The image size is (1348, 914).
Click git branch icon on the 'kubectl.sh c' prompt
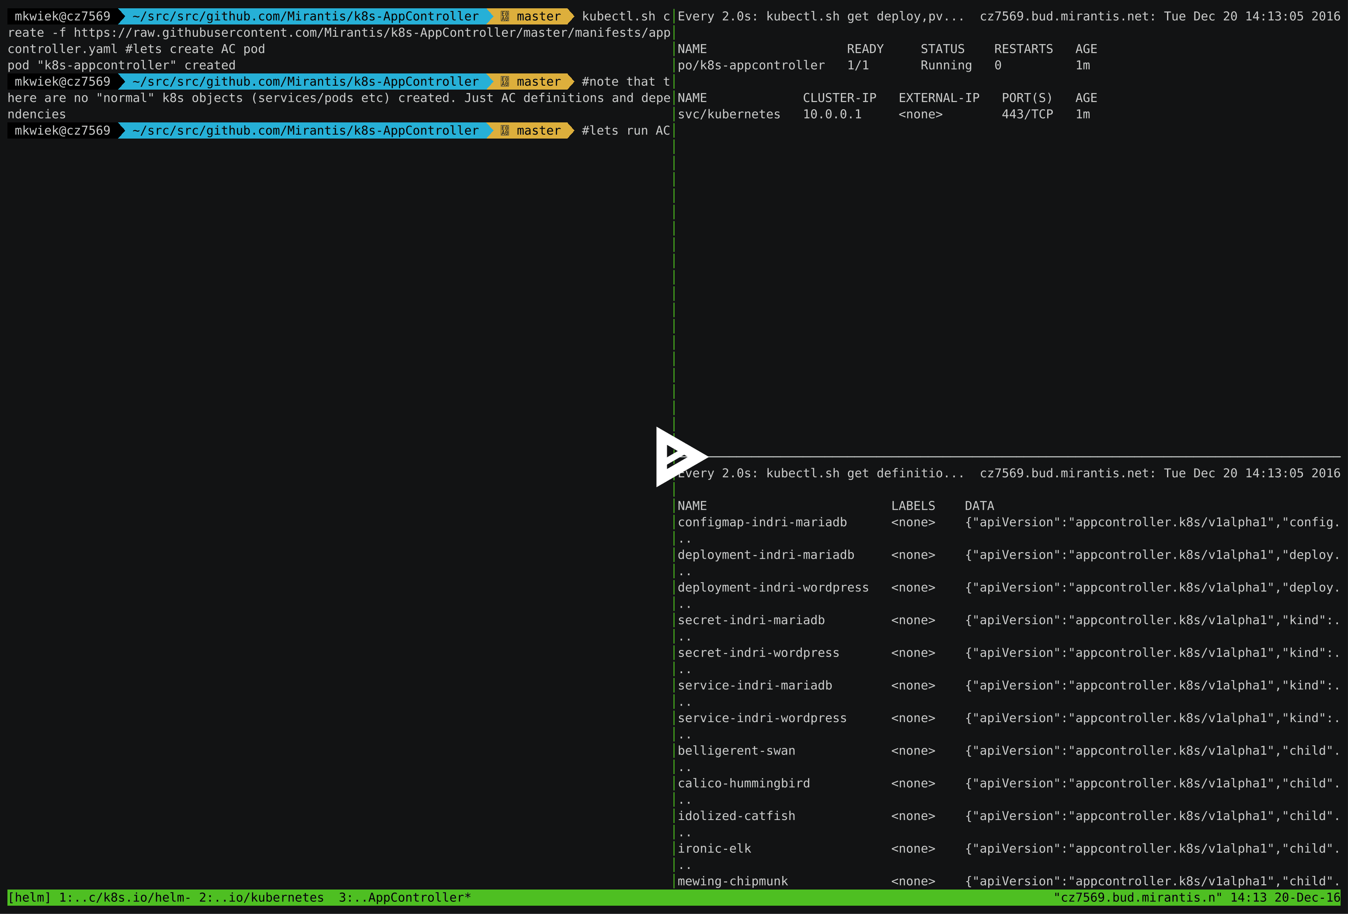(505, 16)
